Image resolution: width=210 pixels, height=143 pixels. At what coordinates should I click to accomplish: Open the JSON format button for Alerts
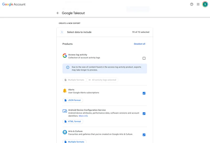(73, 100)
